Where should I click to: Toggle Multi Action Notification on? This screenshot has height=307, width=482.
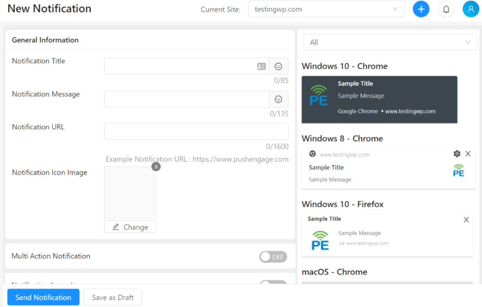(x=273, y=257)
